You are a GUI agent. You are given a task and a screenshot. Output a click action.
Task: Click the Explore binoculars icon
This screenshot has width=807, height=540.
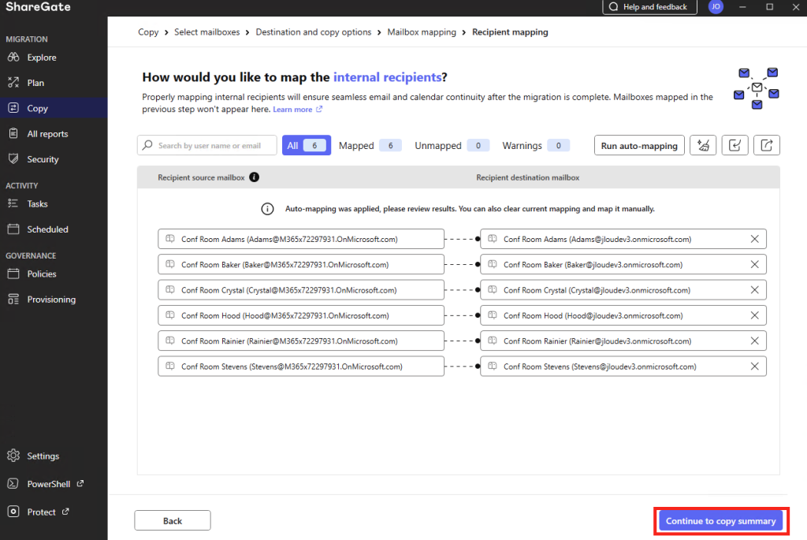pos(13,57)
